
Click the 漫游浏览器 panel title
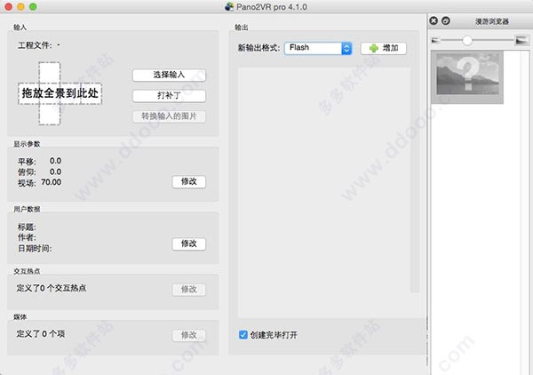[492, 21]
